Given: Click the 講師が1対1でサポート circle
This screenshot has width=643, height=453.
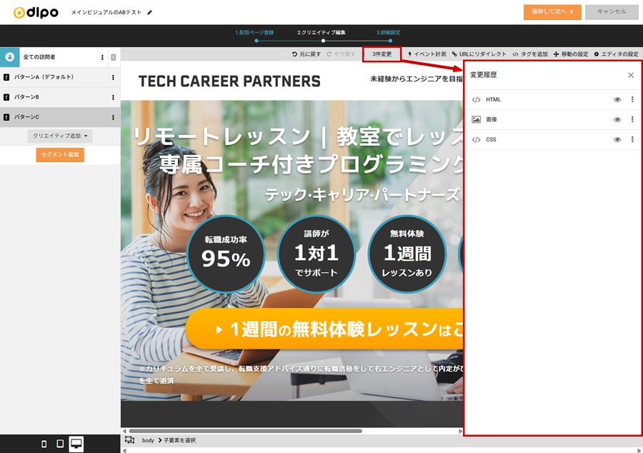Looking at the screenshot, I should [x=316, y=254].
